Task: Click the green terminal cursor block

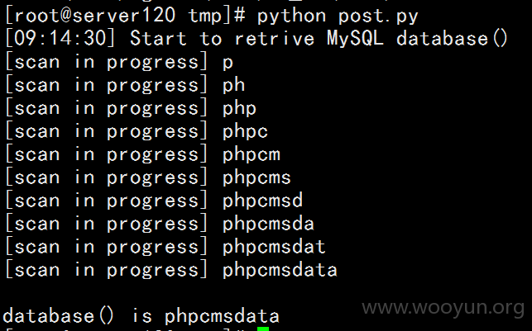Action: click(263, 329)
